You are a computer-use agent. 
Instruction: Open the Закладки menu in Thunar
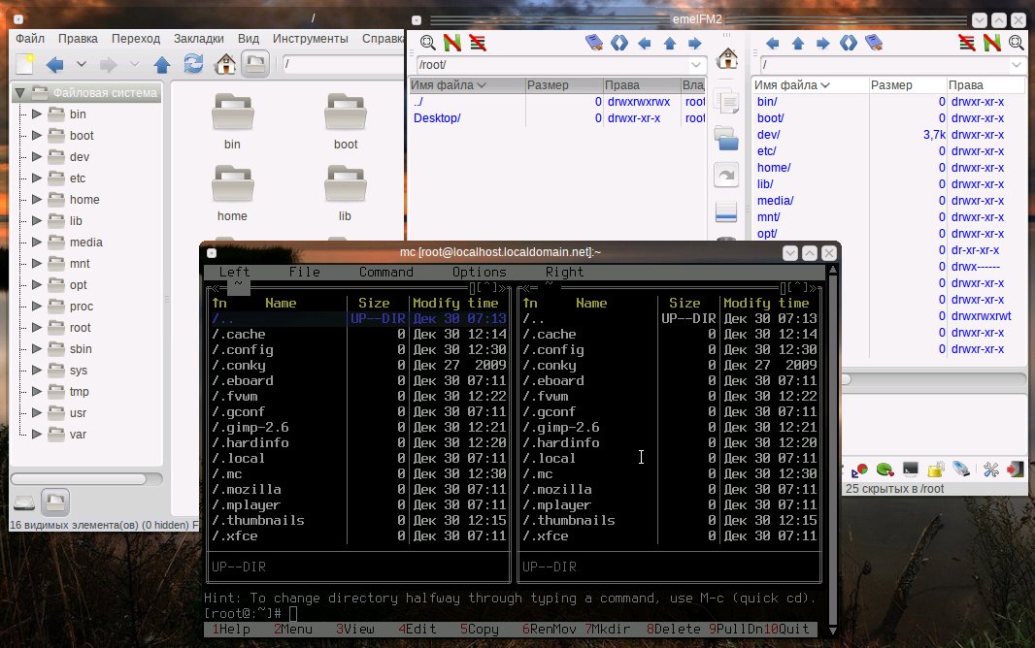(199, 38)
